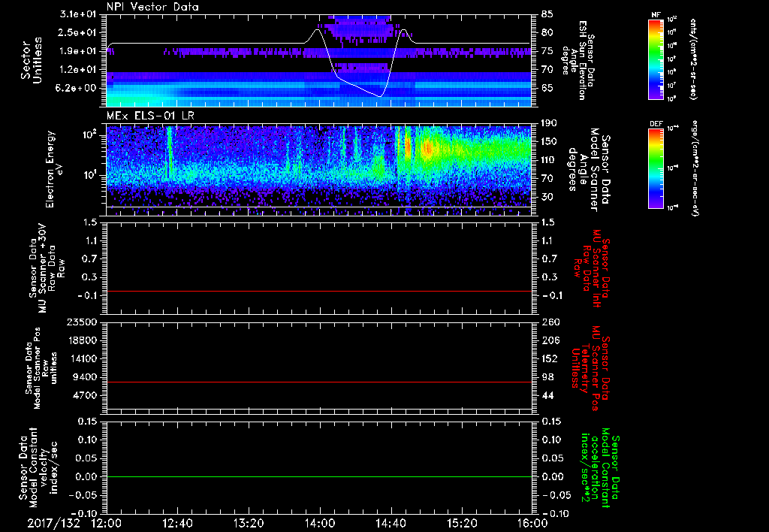The image size is (769, 532).
Task: Click the '152' telemetry tick label
Action: (x=549, y=358)
